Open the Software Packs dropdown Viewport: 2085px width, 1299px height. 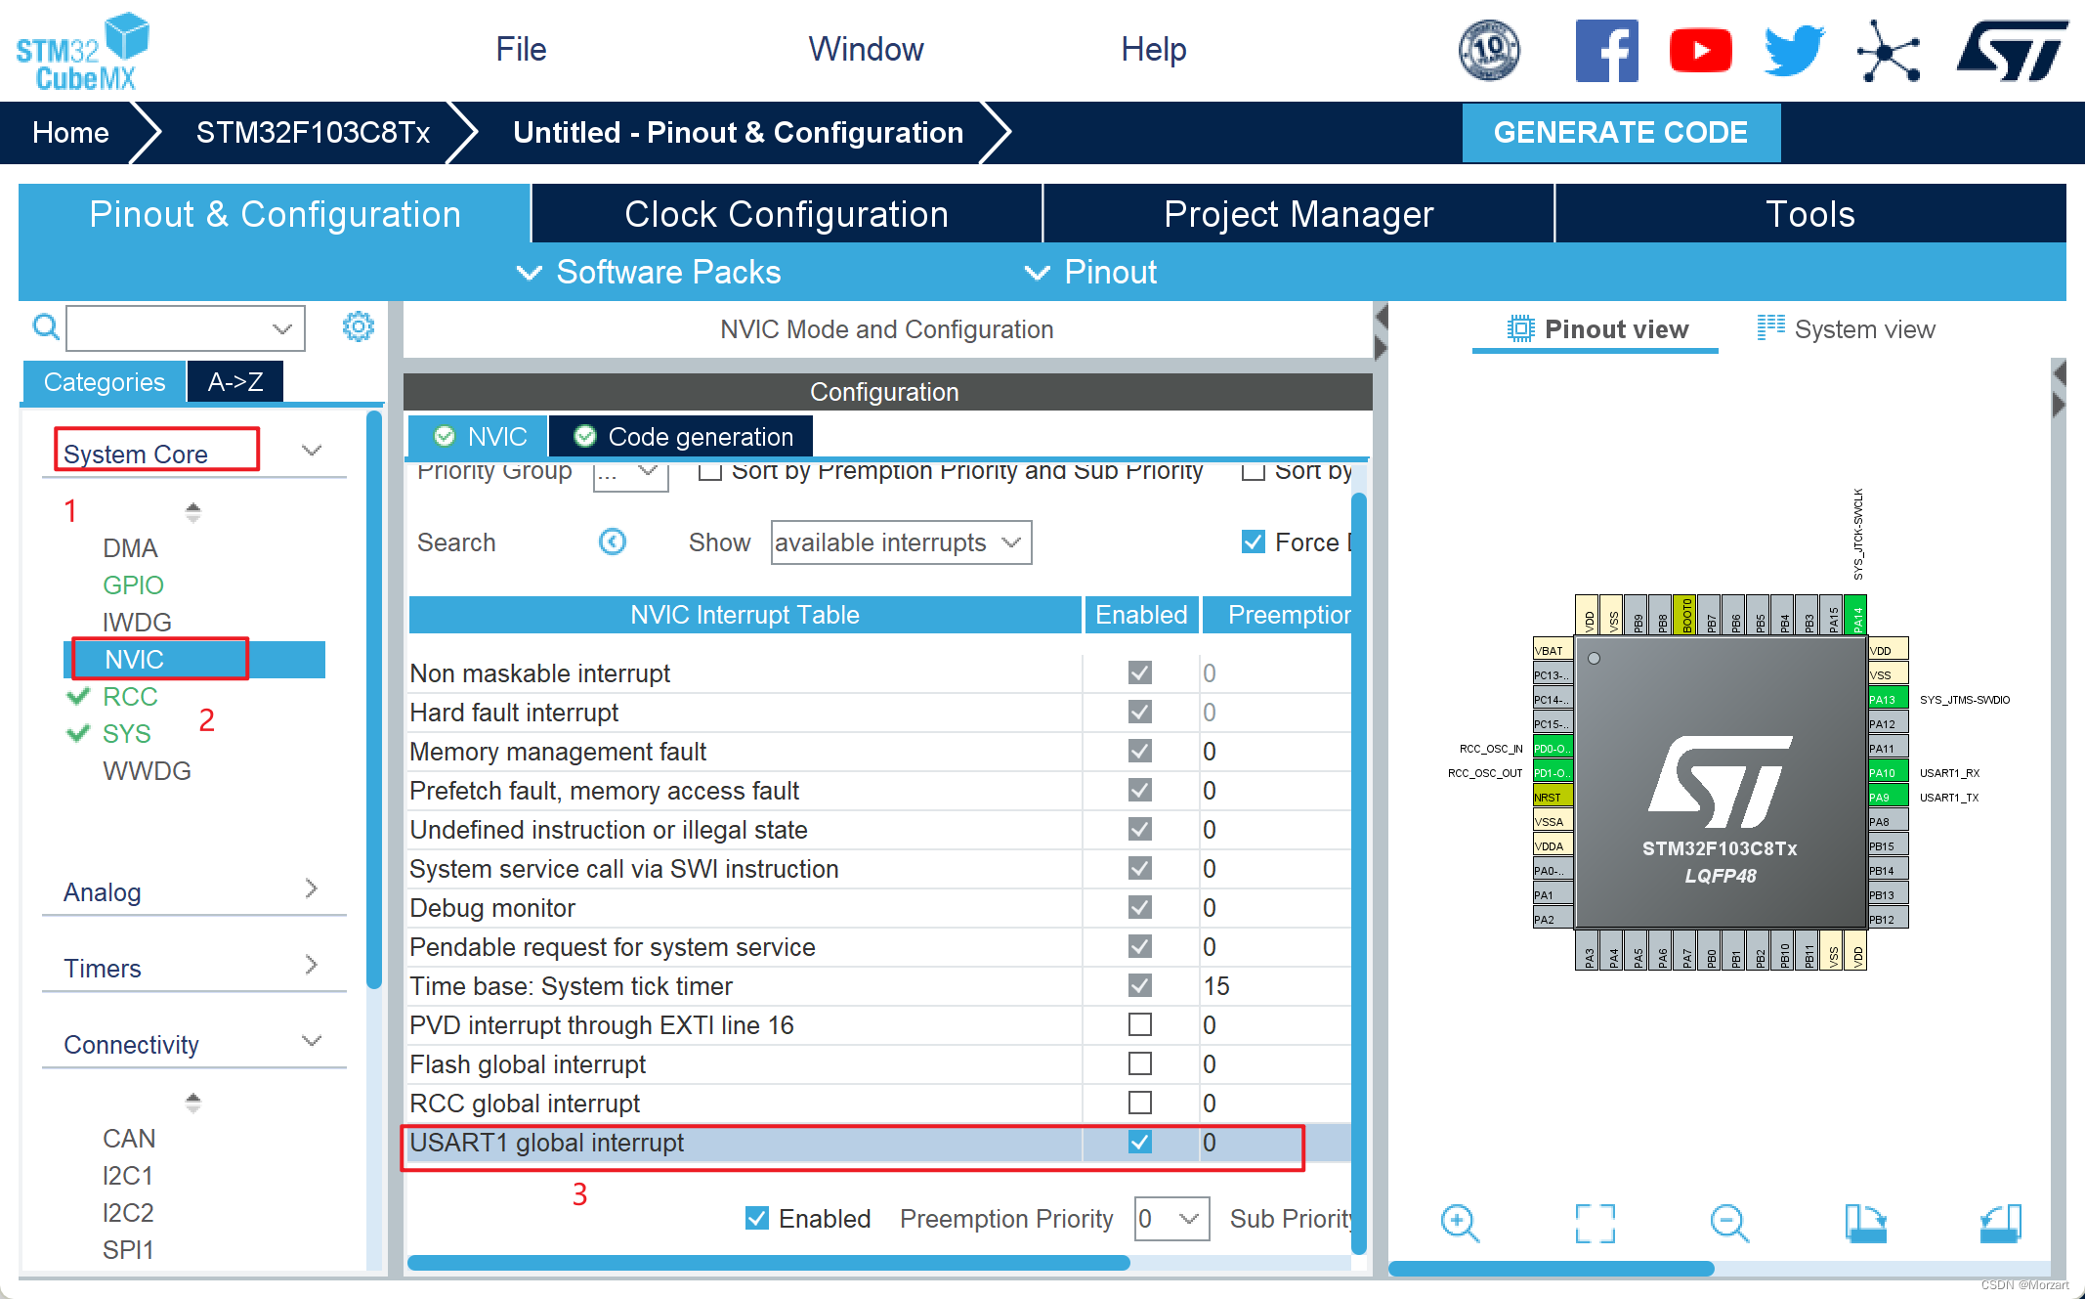[x=649, y=272]
